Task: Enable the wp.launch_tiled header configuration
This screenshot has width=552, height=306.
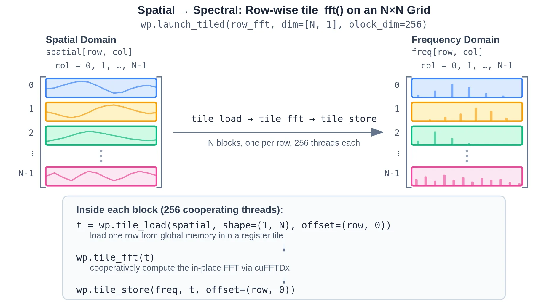Action: pos(283,24)
